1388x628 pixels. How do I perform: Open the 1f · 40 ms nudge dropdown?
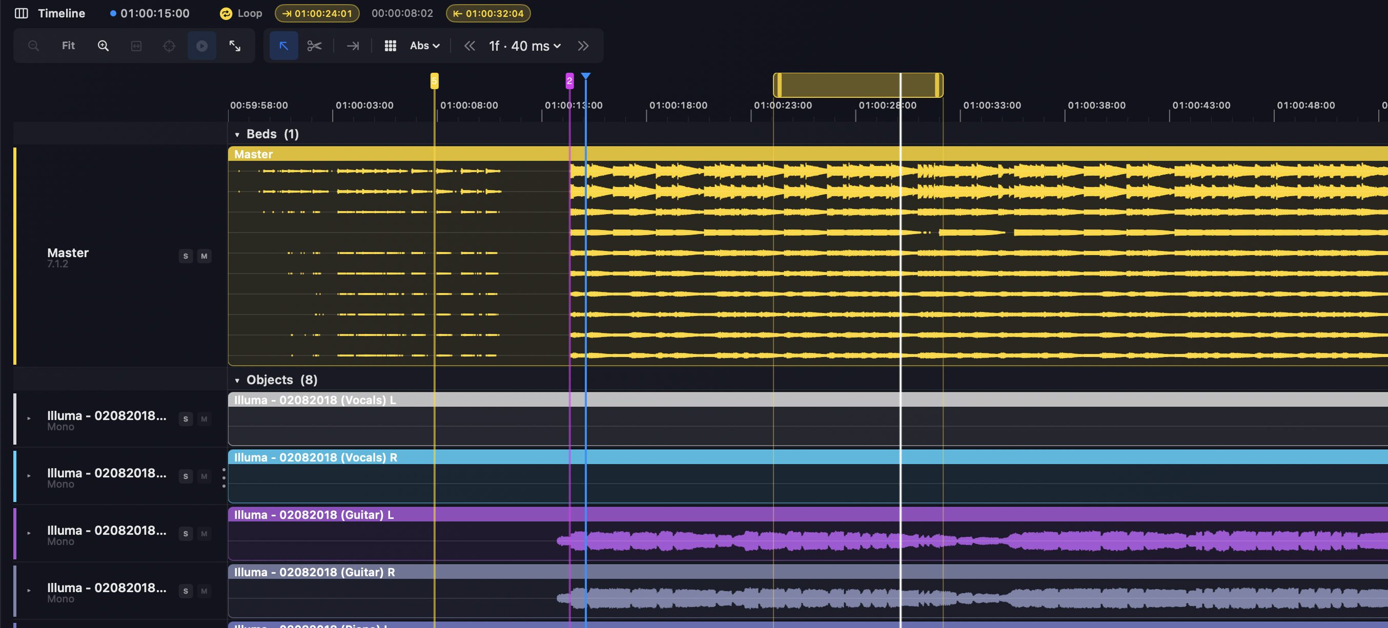click(x=525, y=46)
